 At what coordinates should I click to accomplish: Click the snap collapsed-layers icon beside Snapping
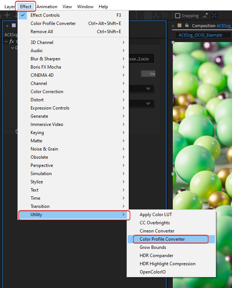point(206,16)
